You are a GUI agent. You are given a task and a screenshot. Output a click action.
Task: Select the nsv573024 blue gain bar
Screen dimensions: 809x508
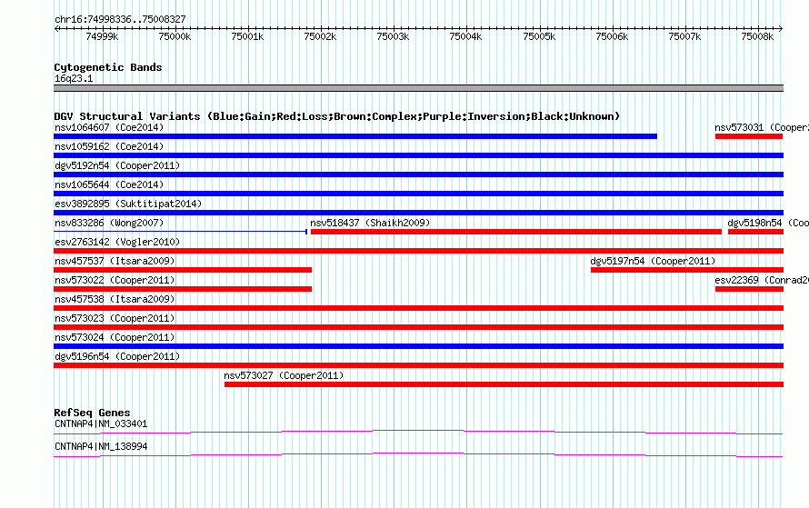click(418, 346)
